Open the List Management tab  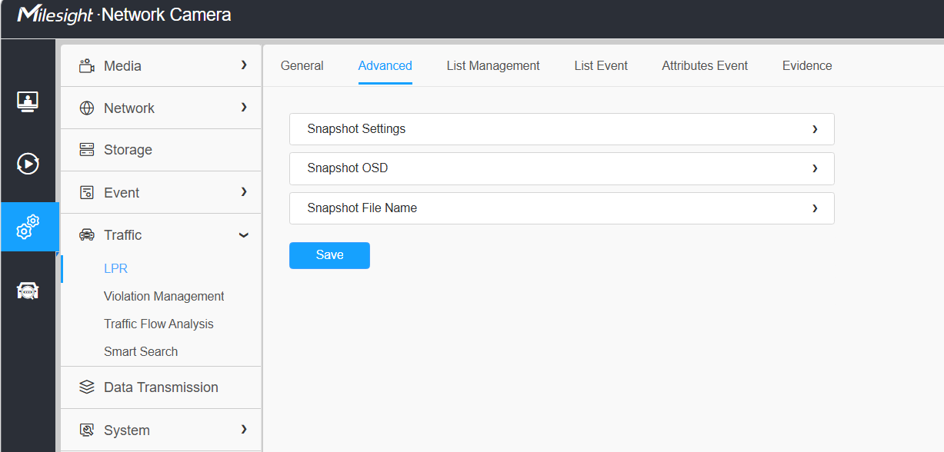coord(493,66)
